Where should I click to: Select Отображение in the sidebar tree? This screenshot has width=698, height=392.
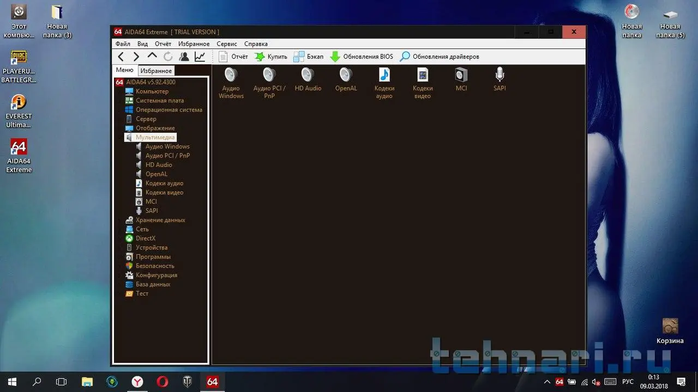(x=150, y=128)
